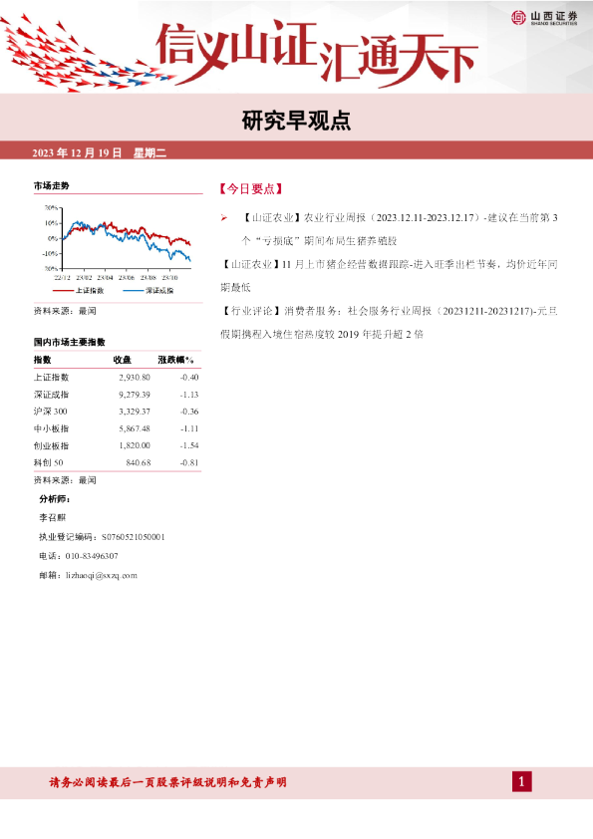Viewport: 593px width, 839px height.
Task: Click the red and blue arrows graphic
Action: coord(86,56)
